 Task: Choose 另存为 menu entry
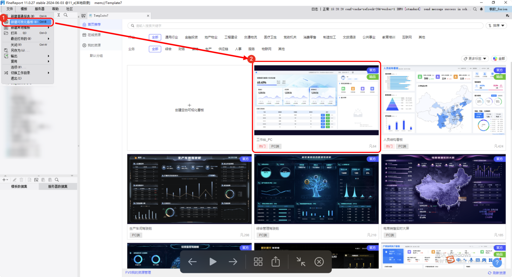[28, 50]
